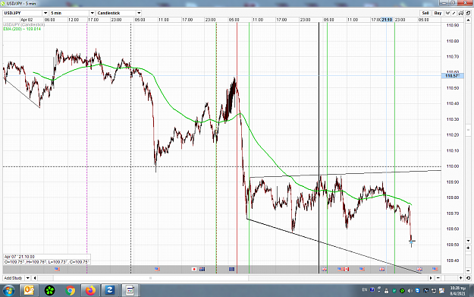This screenshot has width=474, height=297.
Task: Click the vertical scale minus button
Action: (468, 270)
